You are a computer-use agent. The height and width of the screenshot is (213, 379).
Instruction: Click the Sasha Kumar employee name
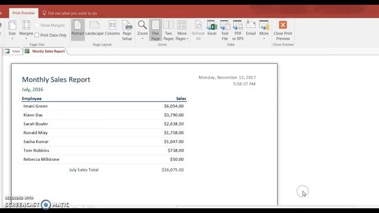(x=36, y=141)
